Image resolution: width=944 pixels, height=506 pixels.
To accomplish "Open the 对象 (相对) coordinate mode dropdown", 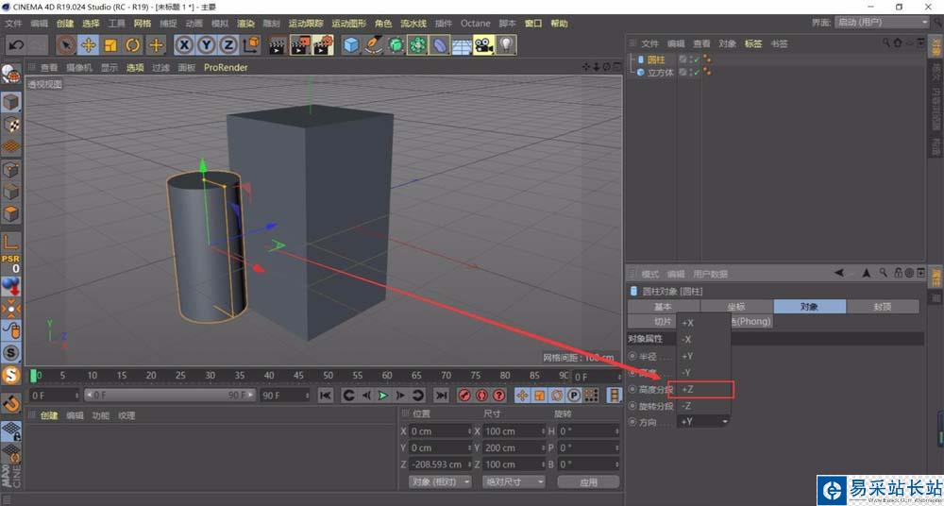I will pyautogui.click(x=439, y=481).
